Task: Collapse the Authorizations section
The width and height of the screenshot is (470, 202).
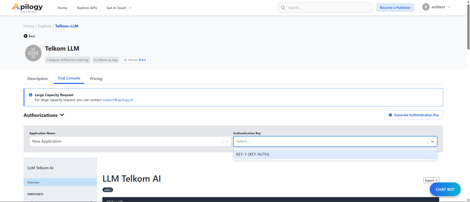Action: [62, 115]
